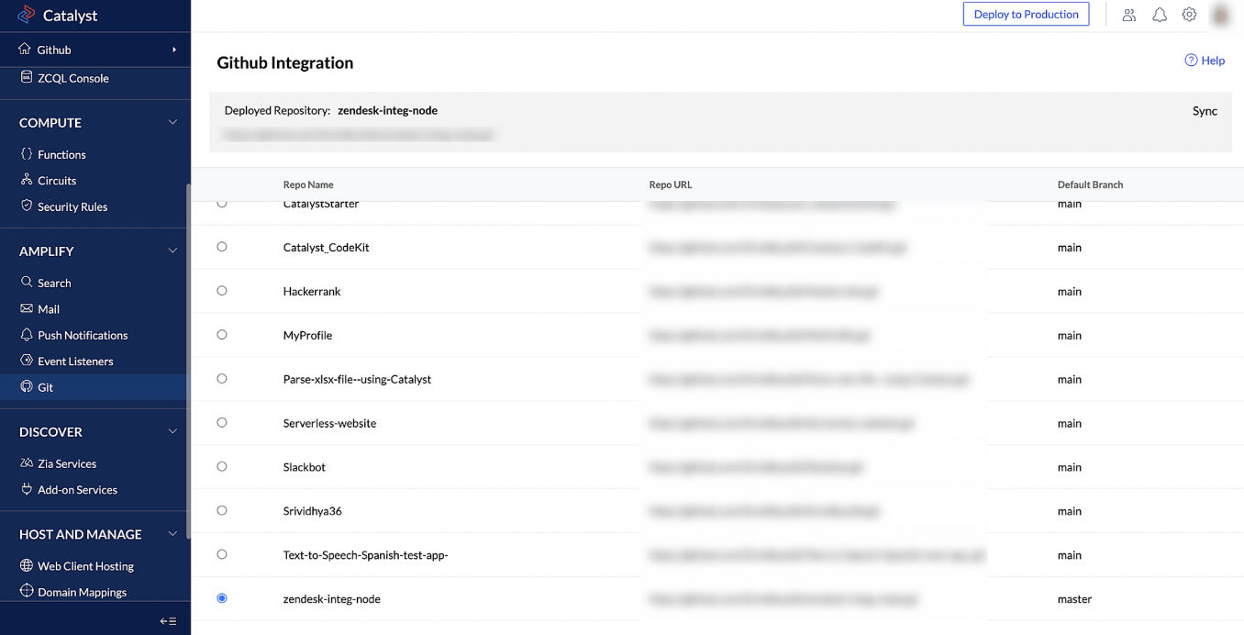Select the Slackbot repo radio button
Viewport: 1244px width, 635px height.
(222, 467)
